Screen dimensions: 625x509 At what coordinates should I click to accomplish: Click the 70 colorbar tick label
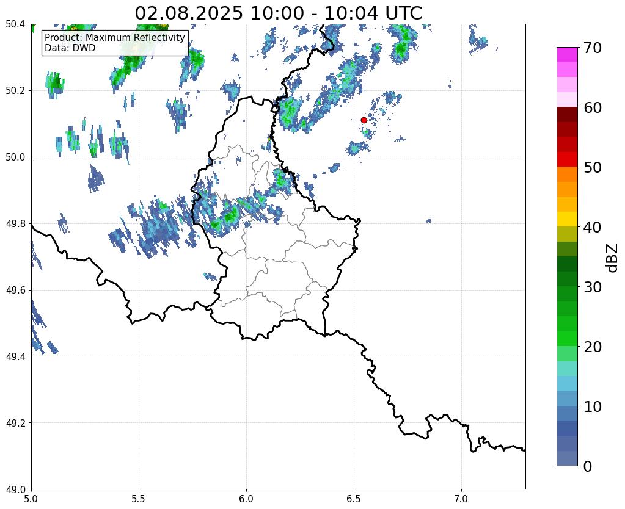[593, 48]
